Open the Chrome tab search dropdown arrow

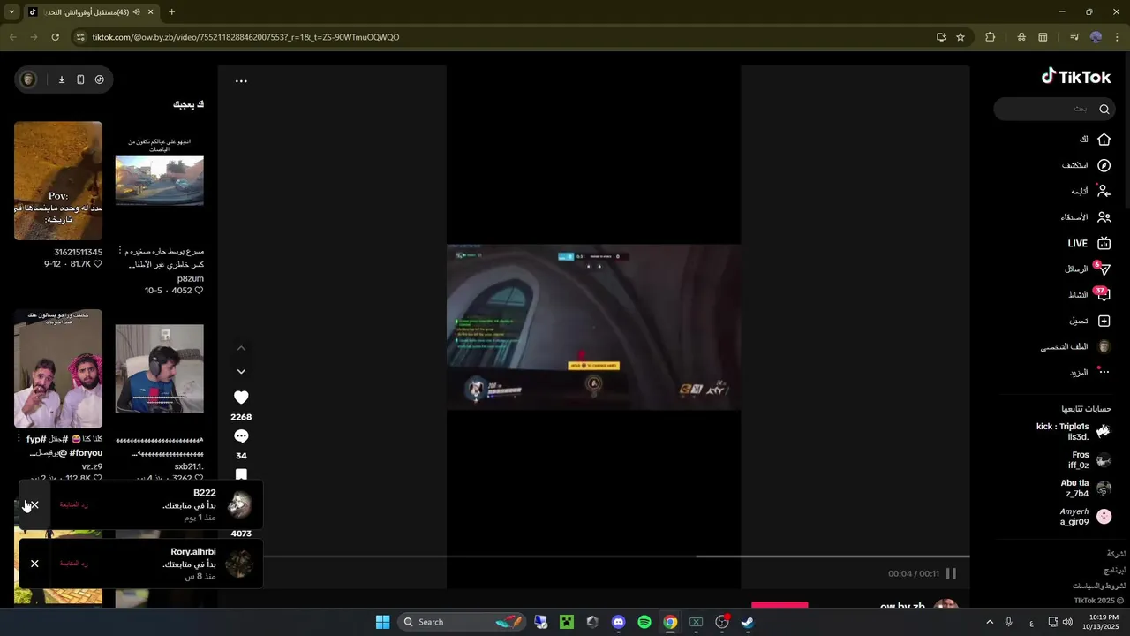(11, 12)
